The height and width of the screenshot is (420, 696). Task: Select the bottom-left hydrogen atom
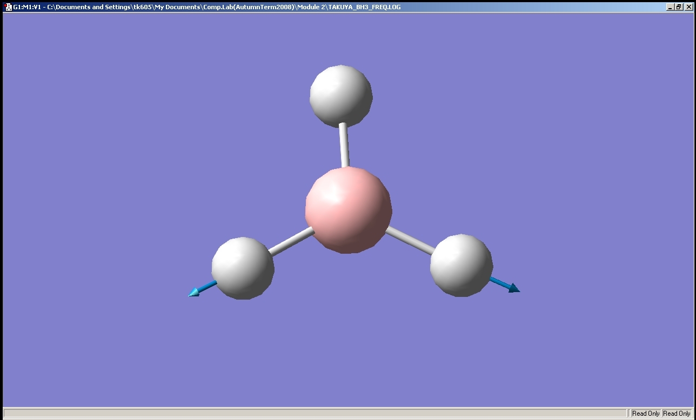[x=243, y=268]
